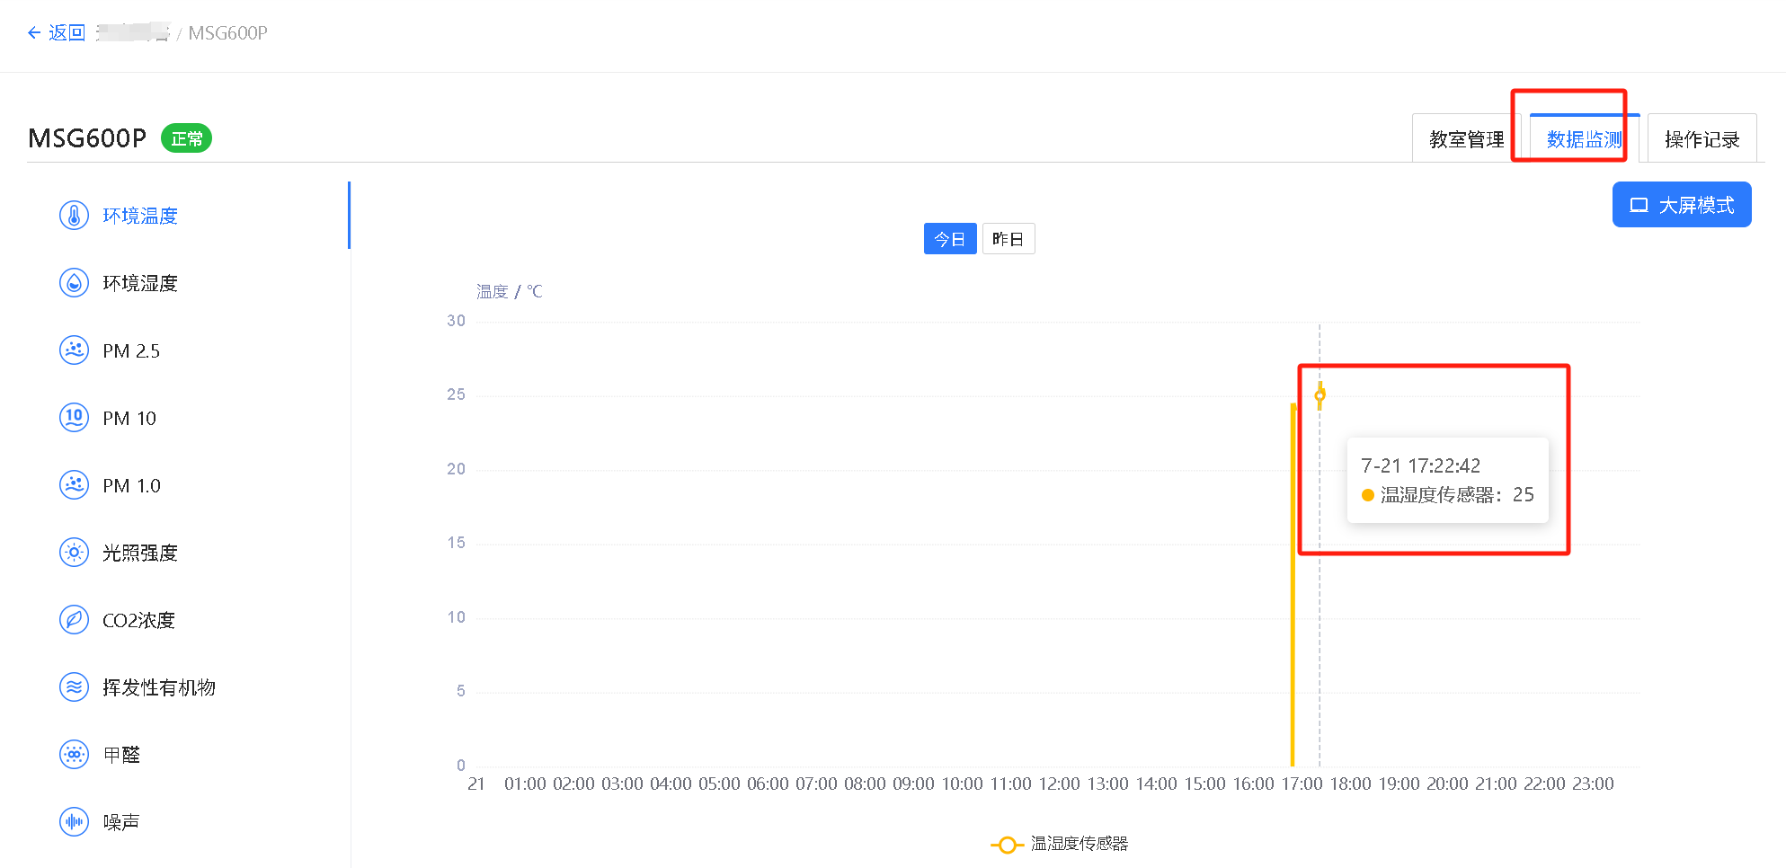Select the 环境湿度 menu label

pos(140,283)
